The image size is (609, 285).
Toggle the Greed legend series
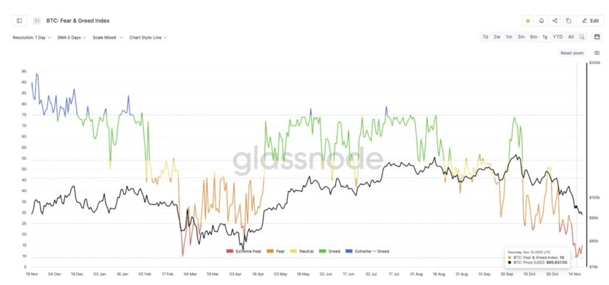point(331,251)
